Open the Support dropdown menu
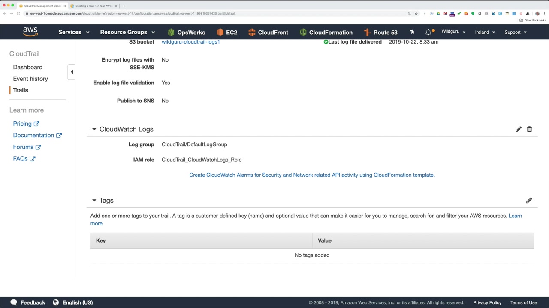Viewport: 549px width, 308px height. click(x=516, y=32)
